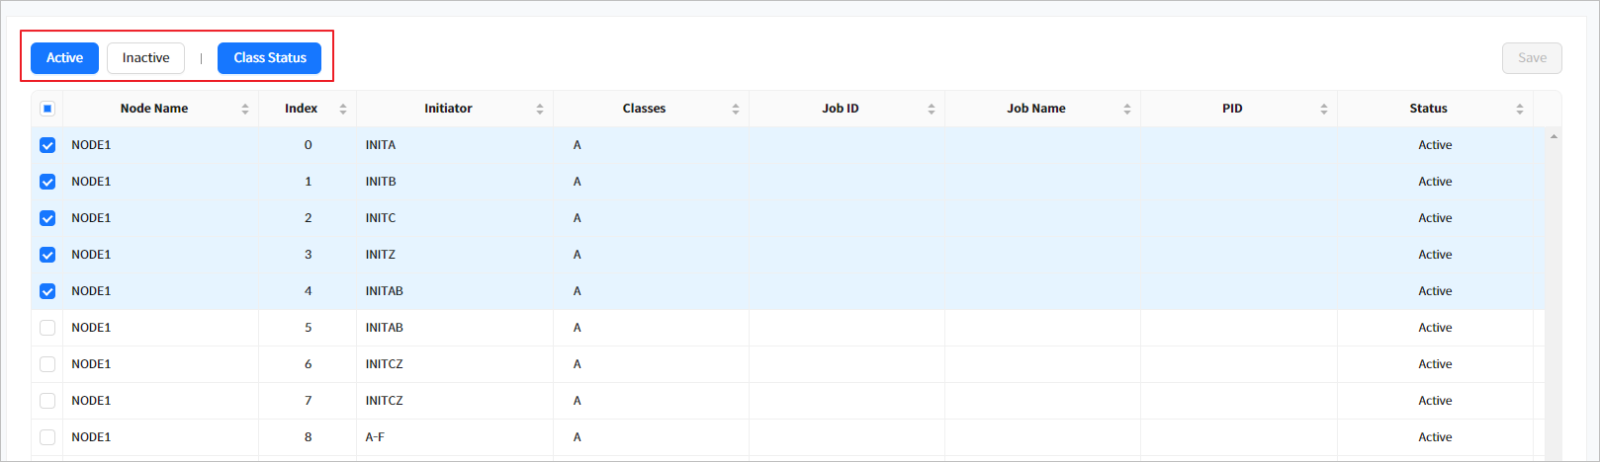Uncheck the INITA row checkbox
This screenshot has width=1600, height=462.
point(47,145)
